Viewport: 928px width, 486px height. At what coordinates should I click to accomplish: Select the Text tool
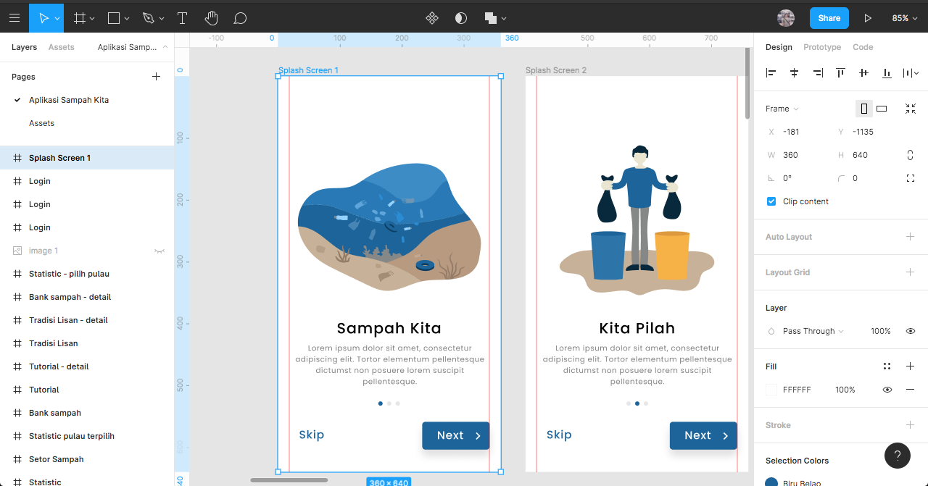(182, 18)
